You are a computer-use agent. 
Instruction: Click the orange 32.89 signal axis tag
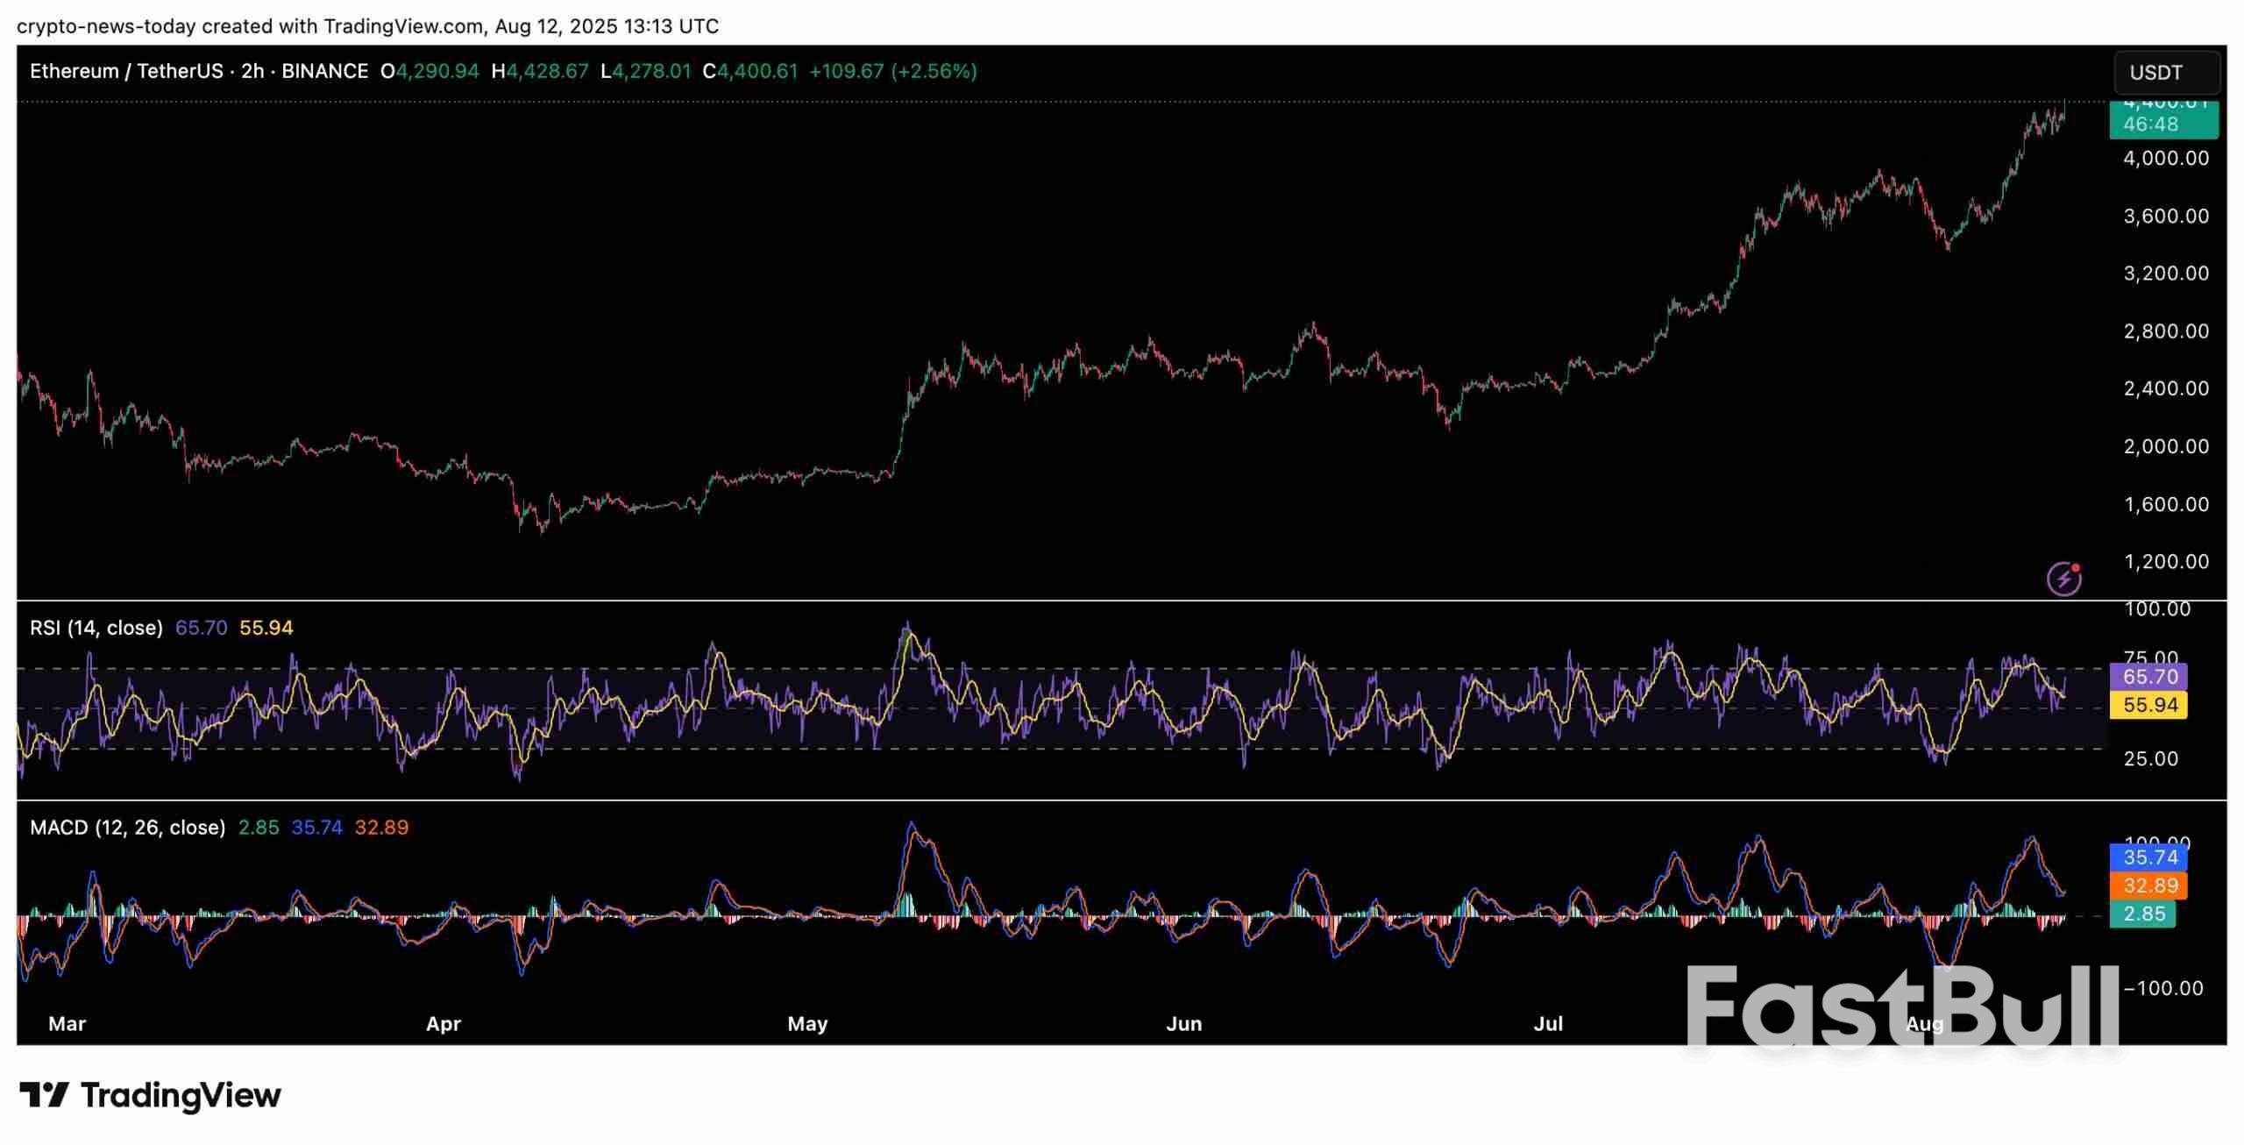pyautogui.click(x=2149, y=885)
